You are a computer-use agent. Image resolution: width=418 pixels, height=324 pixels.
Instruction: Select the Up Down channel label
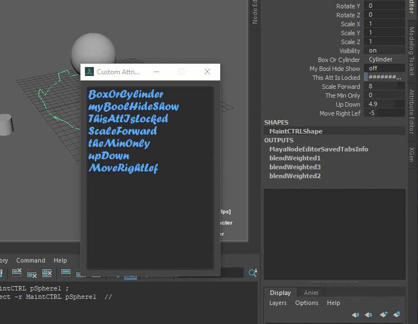pyautogui.click(x=348, y=104)
